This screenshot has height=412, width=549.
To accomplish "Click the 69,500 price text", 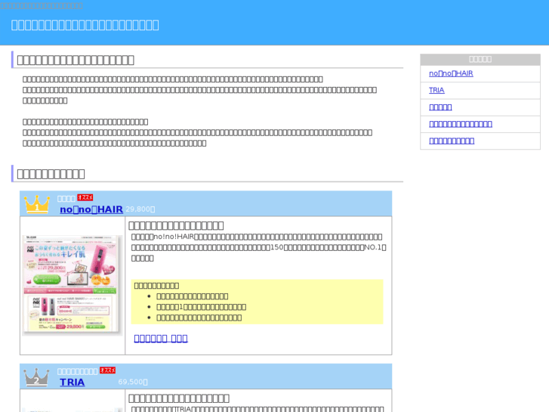I will coord(133,382).
